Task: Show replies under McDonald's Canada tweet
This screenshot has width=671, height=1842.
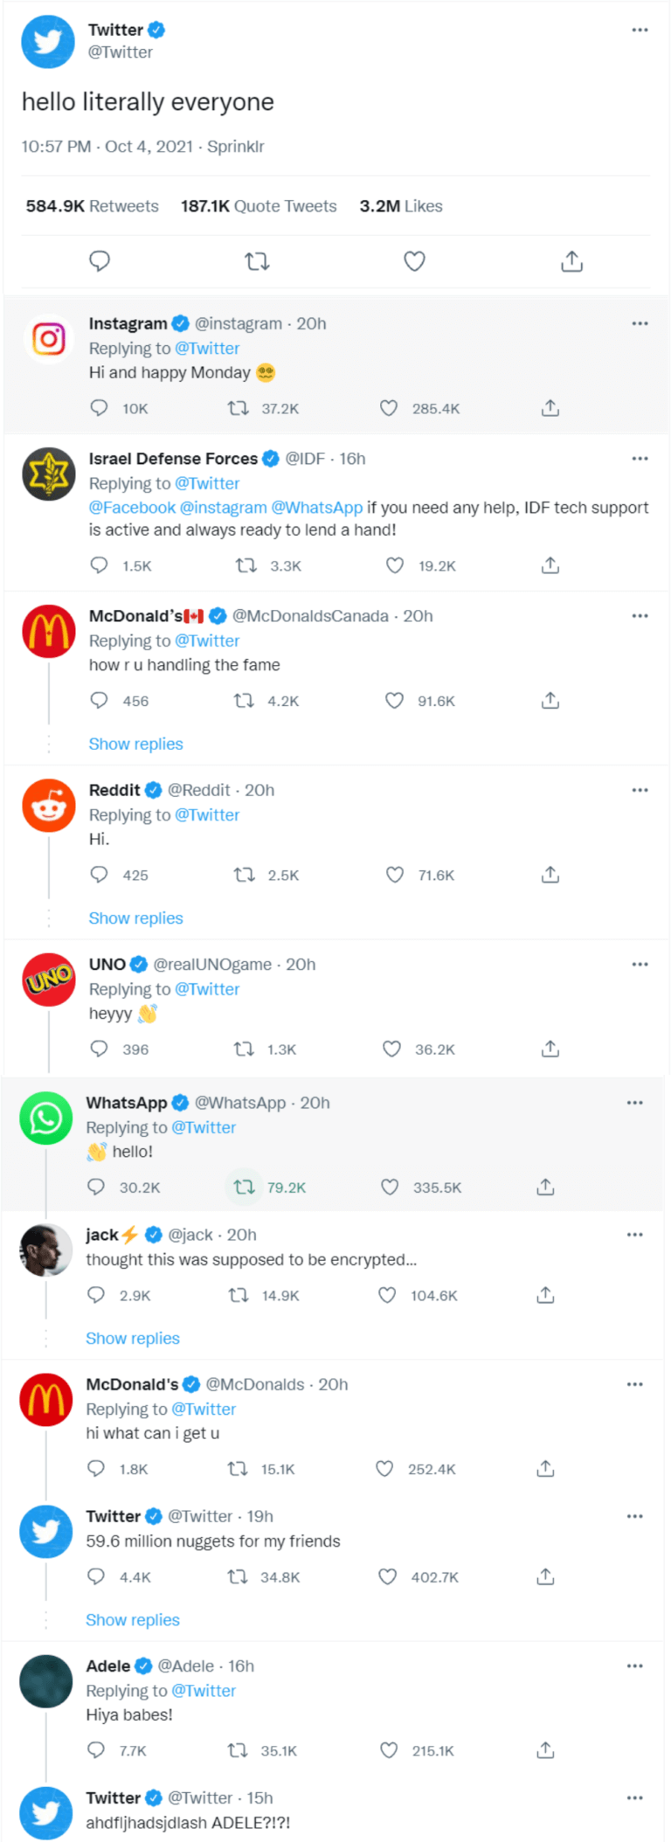Action: pos(135,744)
